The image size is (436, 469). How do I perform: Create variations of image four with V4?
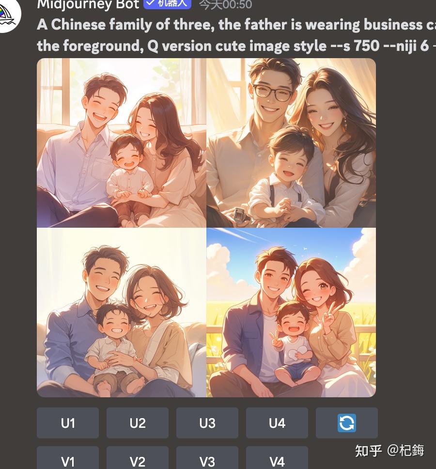277,458
